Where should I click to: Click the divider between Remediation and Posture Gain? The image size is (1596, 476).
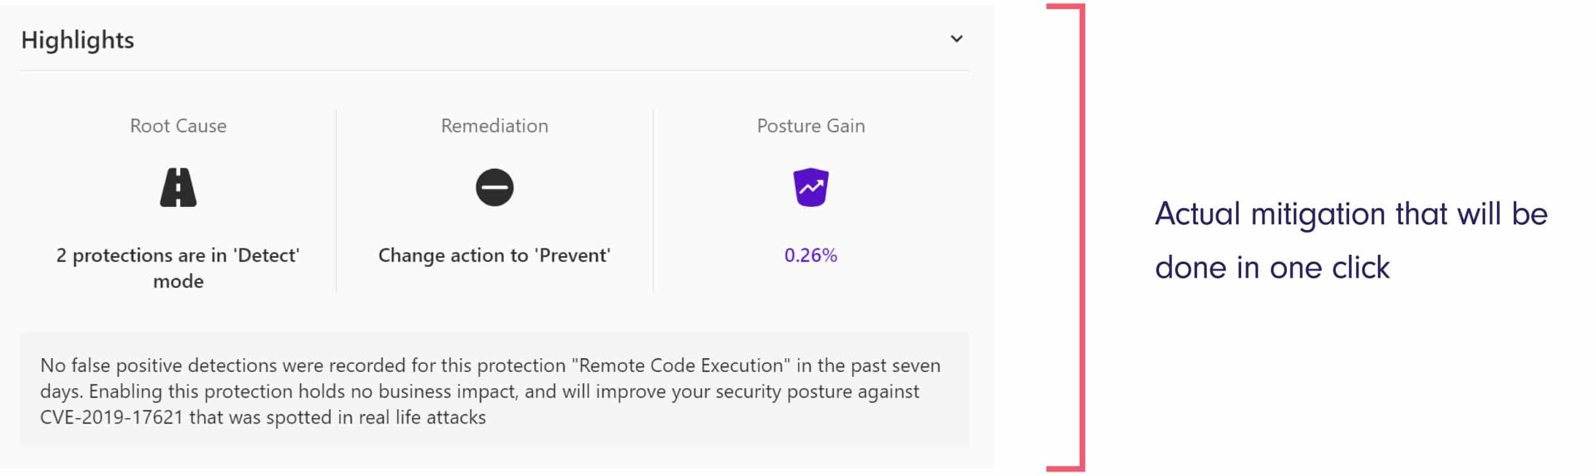[653, 201]
